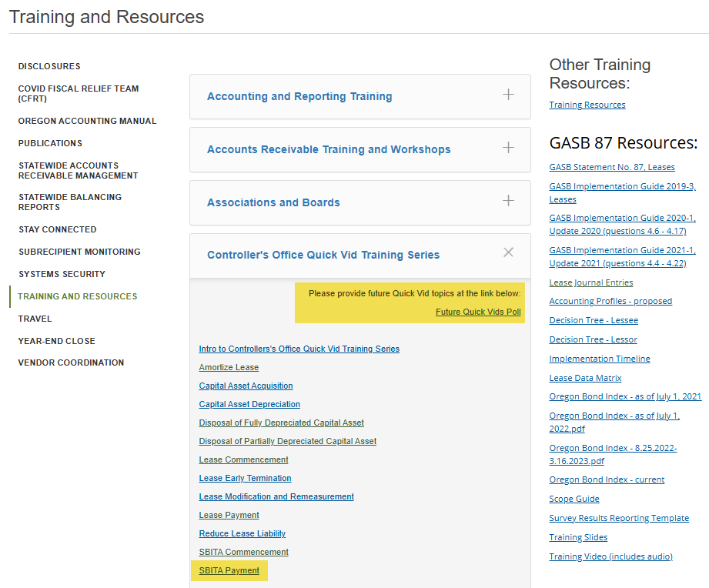The width and height of the screenshot is (709, 588).
Task: Navigate to Travel sidebar item
Action: [x=35, y=319]
